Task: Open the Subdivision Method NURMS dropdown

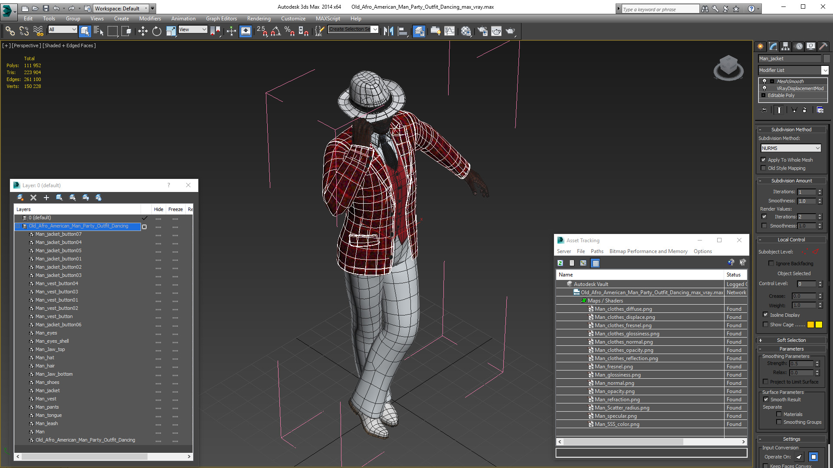Action: [791, 148]
